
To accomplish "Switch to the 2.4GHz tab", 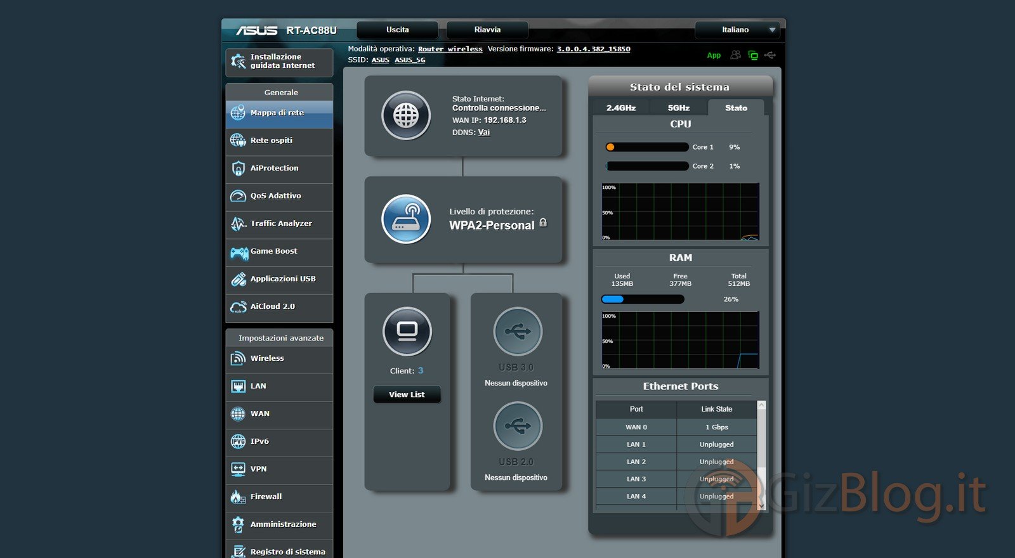I will pos(621,108).
